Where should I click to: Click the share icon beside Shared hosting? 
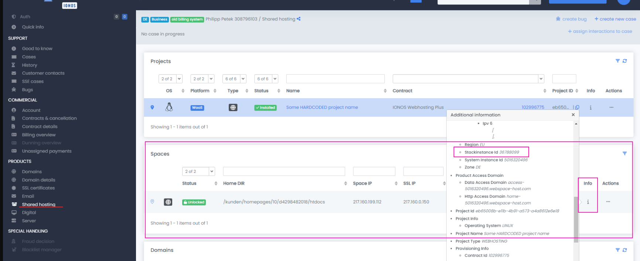coord(299,19)
